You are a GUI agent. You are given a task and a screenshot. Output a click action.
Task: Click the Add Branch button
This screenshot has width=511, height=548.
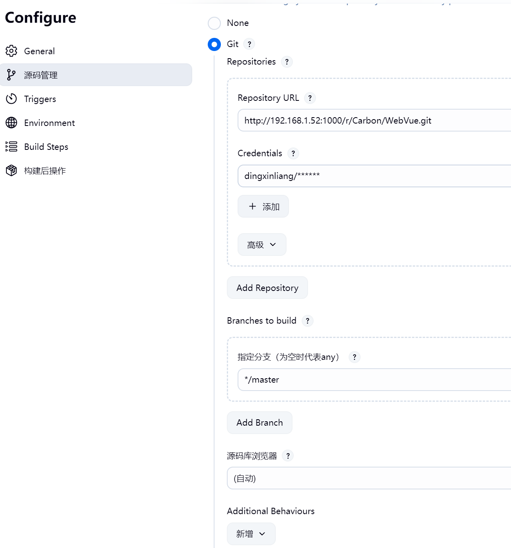259,422
